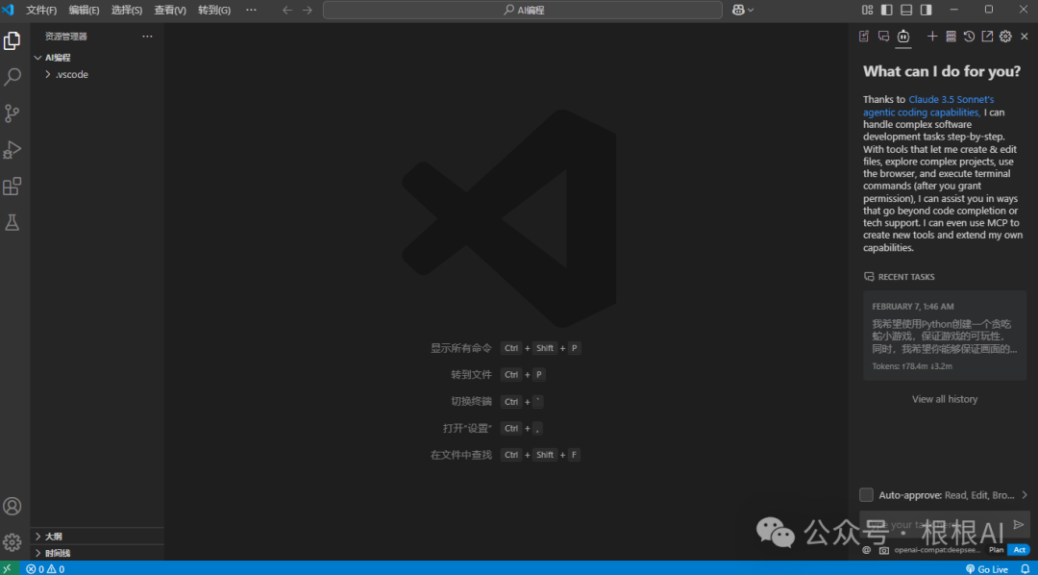This screenshot has width=1038, height=575.
Task: Click Go Live in the status bar
Action: [987, 568]
